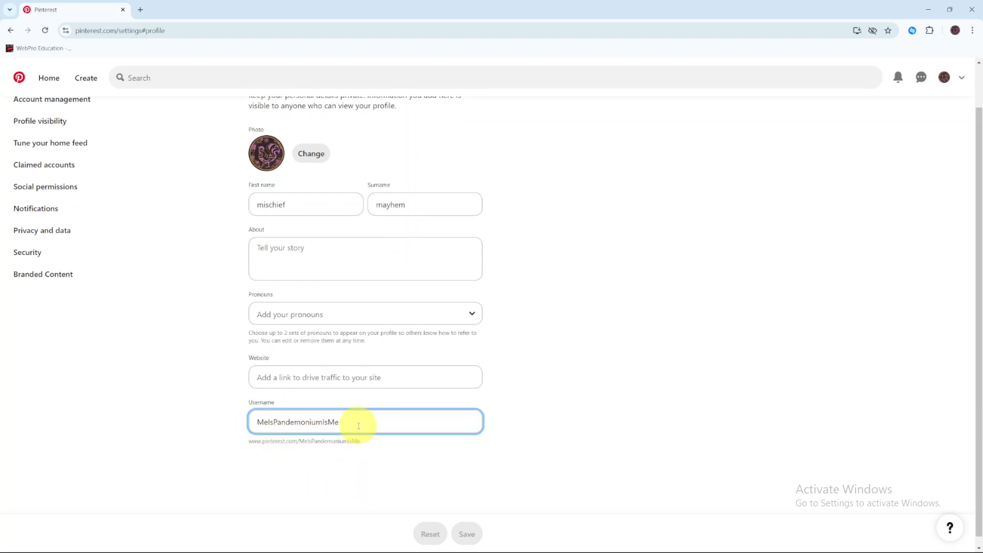
Task: Open the Chrome three-dot menu
Action: (972, 30)
